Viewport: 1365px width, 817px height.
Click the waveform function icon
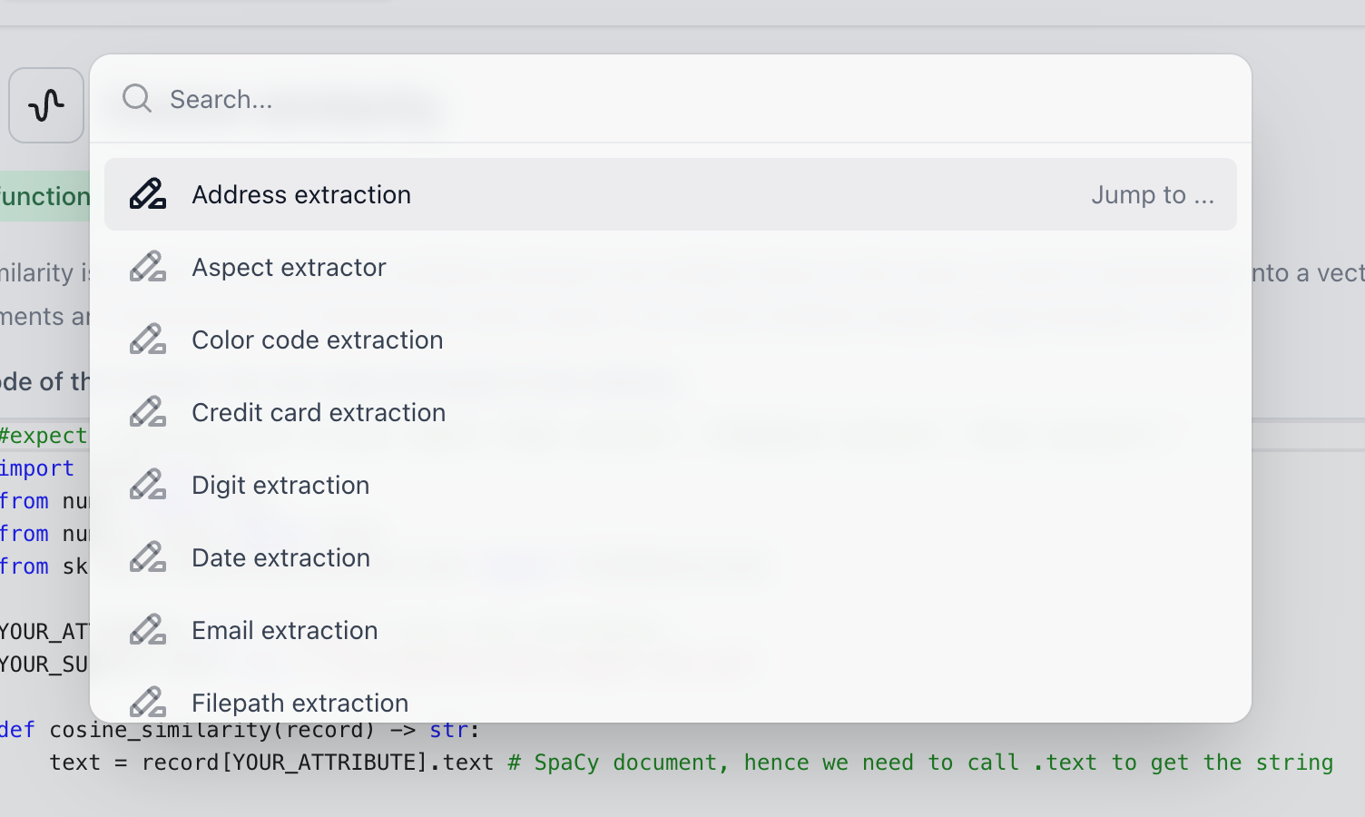click(x=46, y=104)
